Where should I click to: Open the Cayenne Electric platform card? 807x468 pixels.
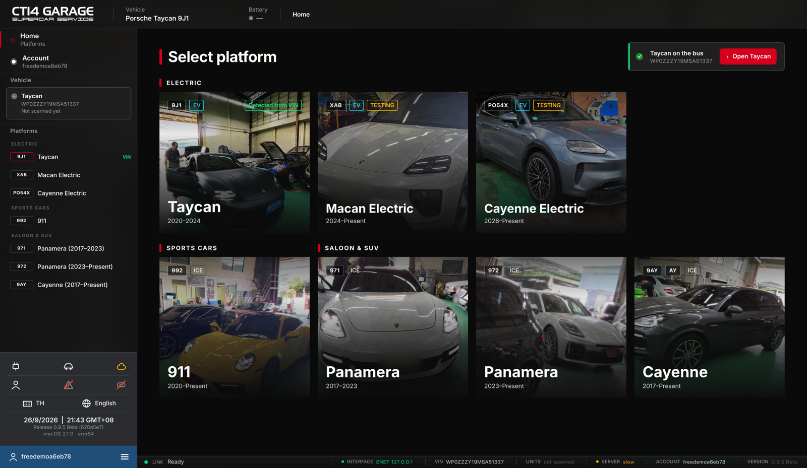(x=551, y=162)
